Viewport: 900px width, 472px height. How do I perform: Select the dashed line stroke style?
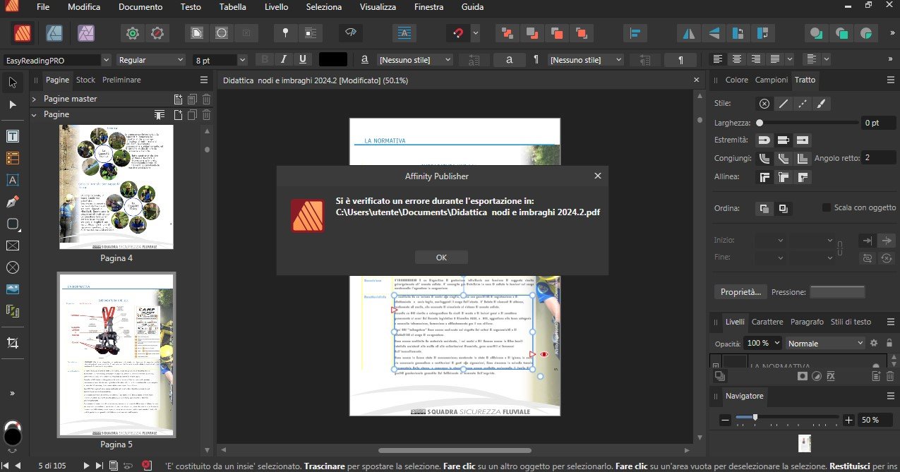[802, 104]
